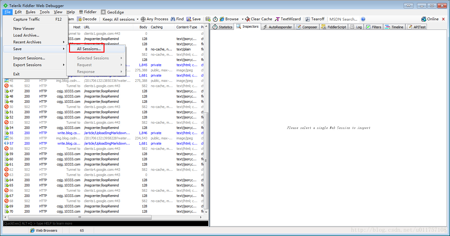Click the Decode toolbar icon
This screenshot has width=450, height=236.
[79, 19]
